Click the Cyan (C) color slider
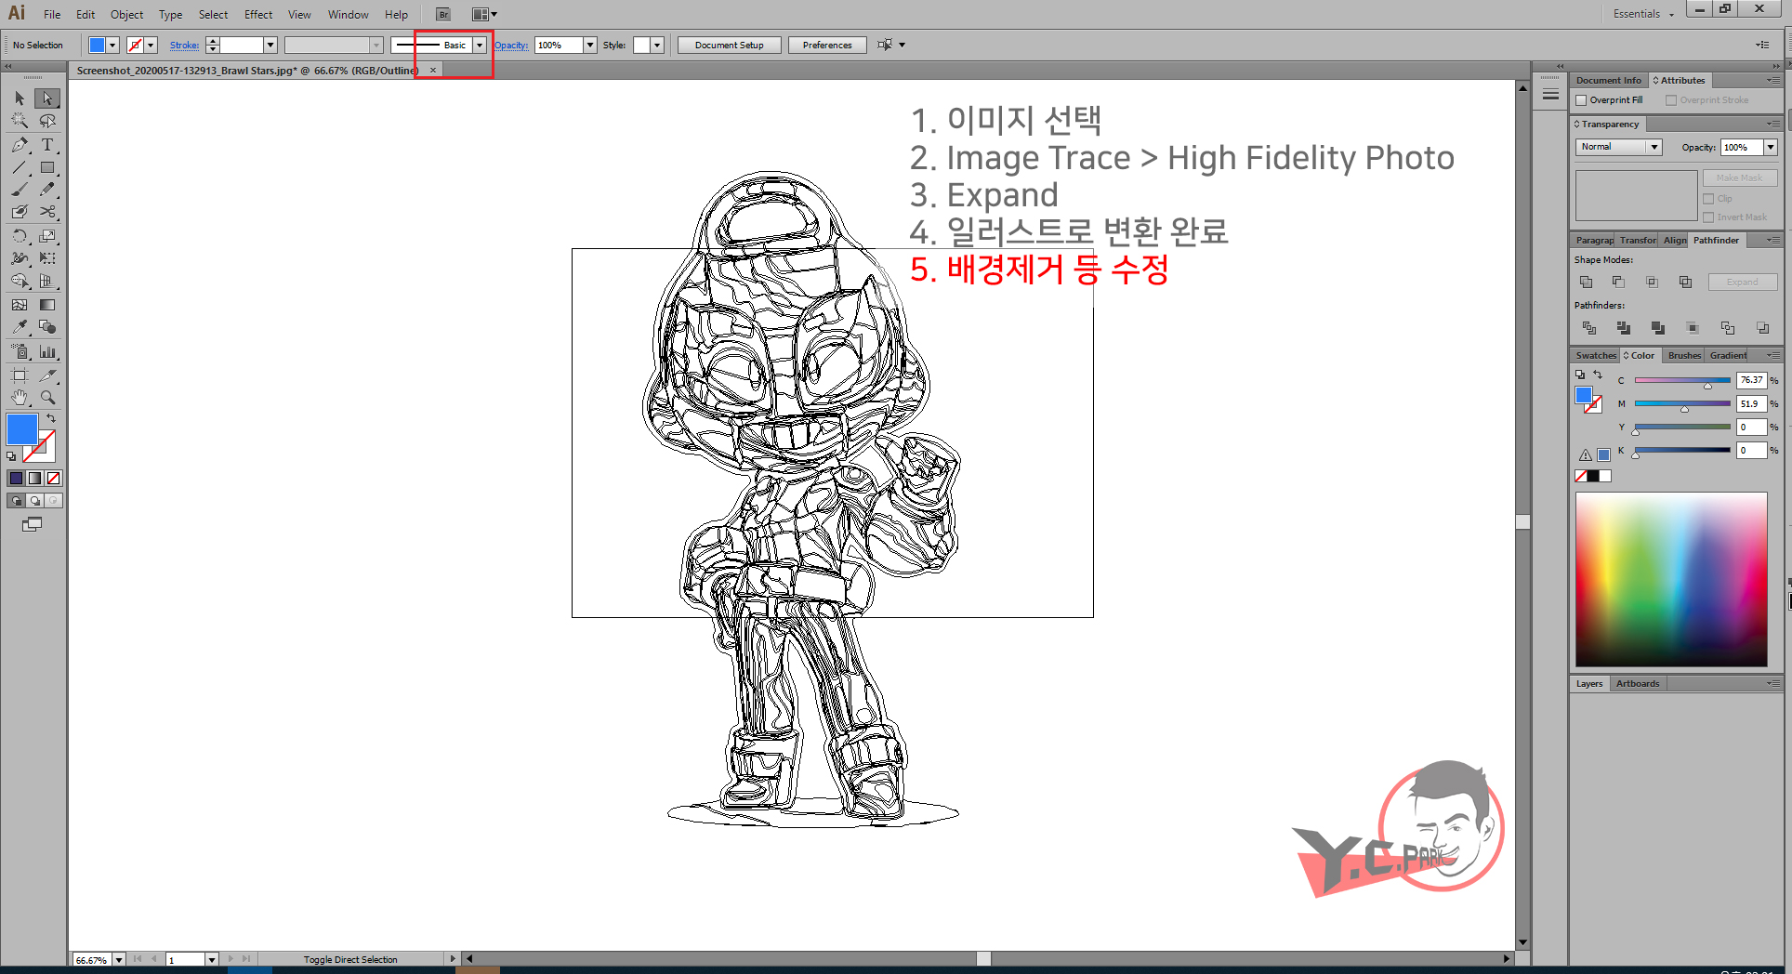 [1682, 380]
